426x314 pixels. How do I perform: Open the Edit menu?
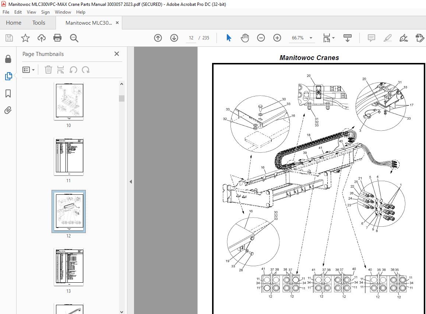[18, 12]
